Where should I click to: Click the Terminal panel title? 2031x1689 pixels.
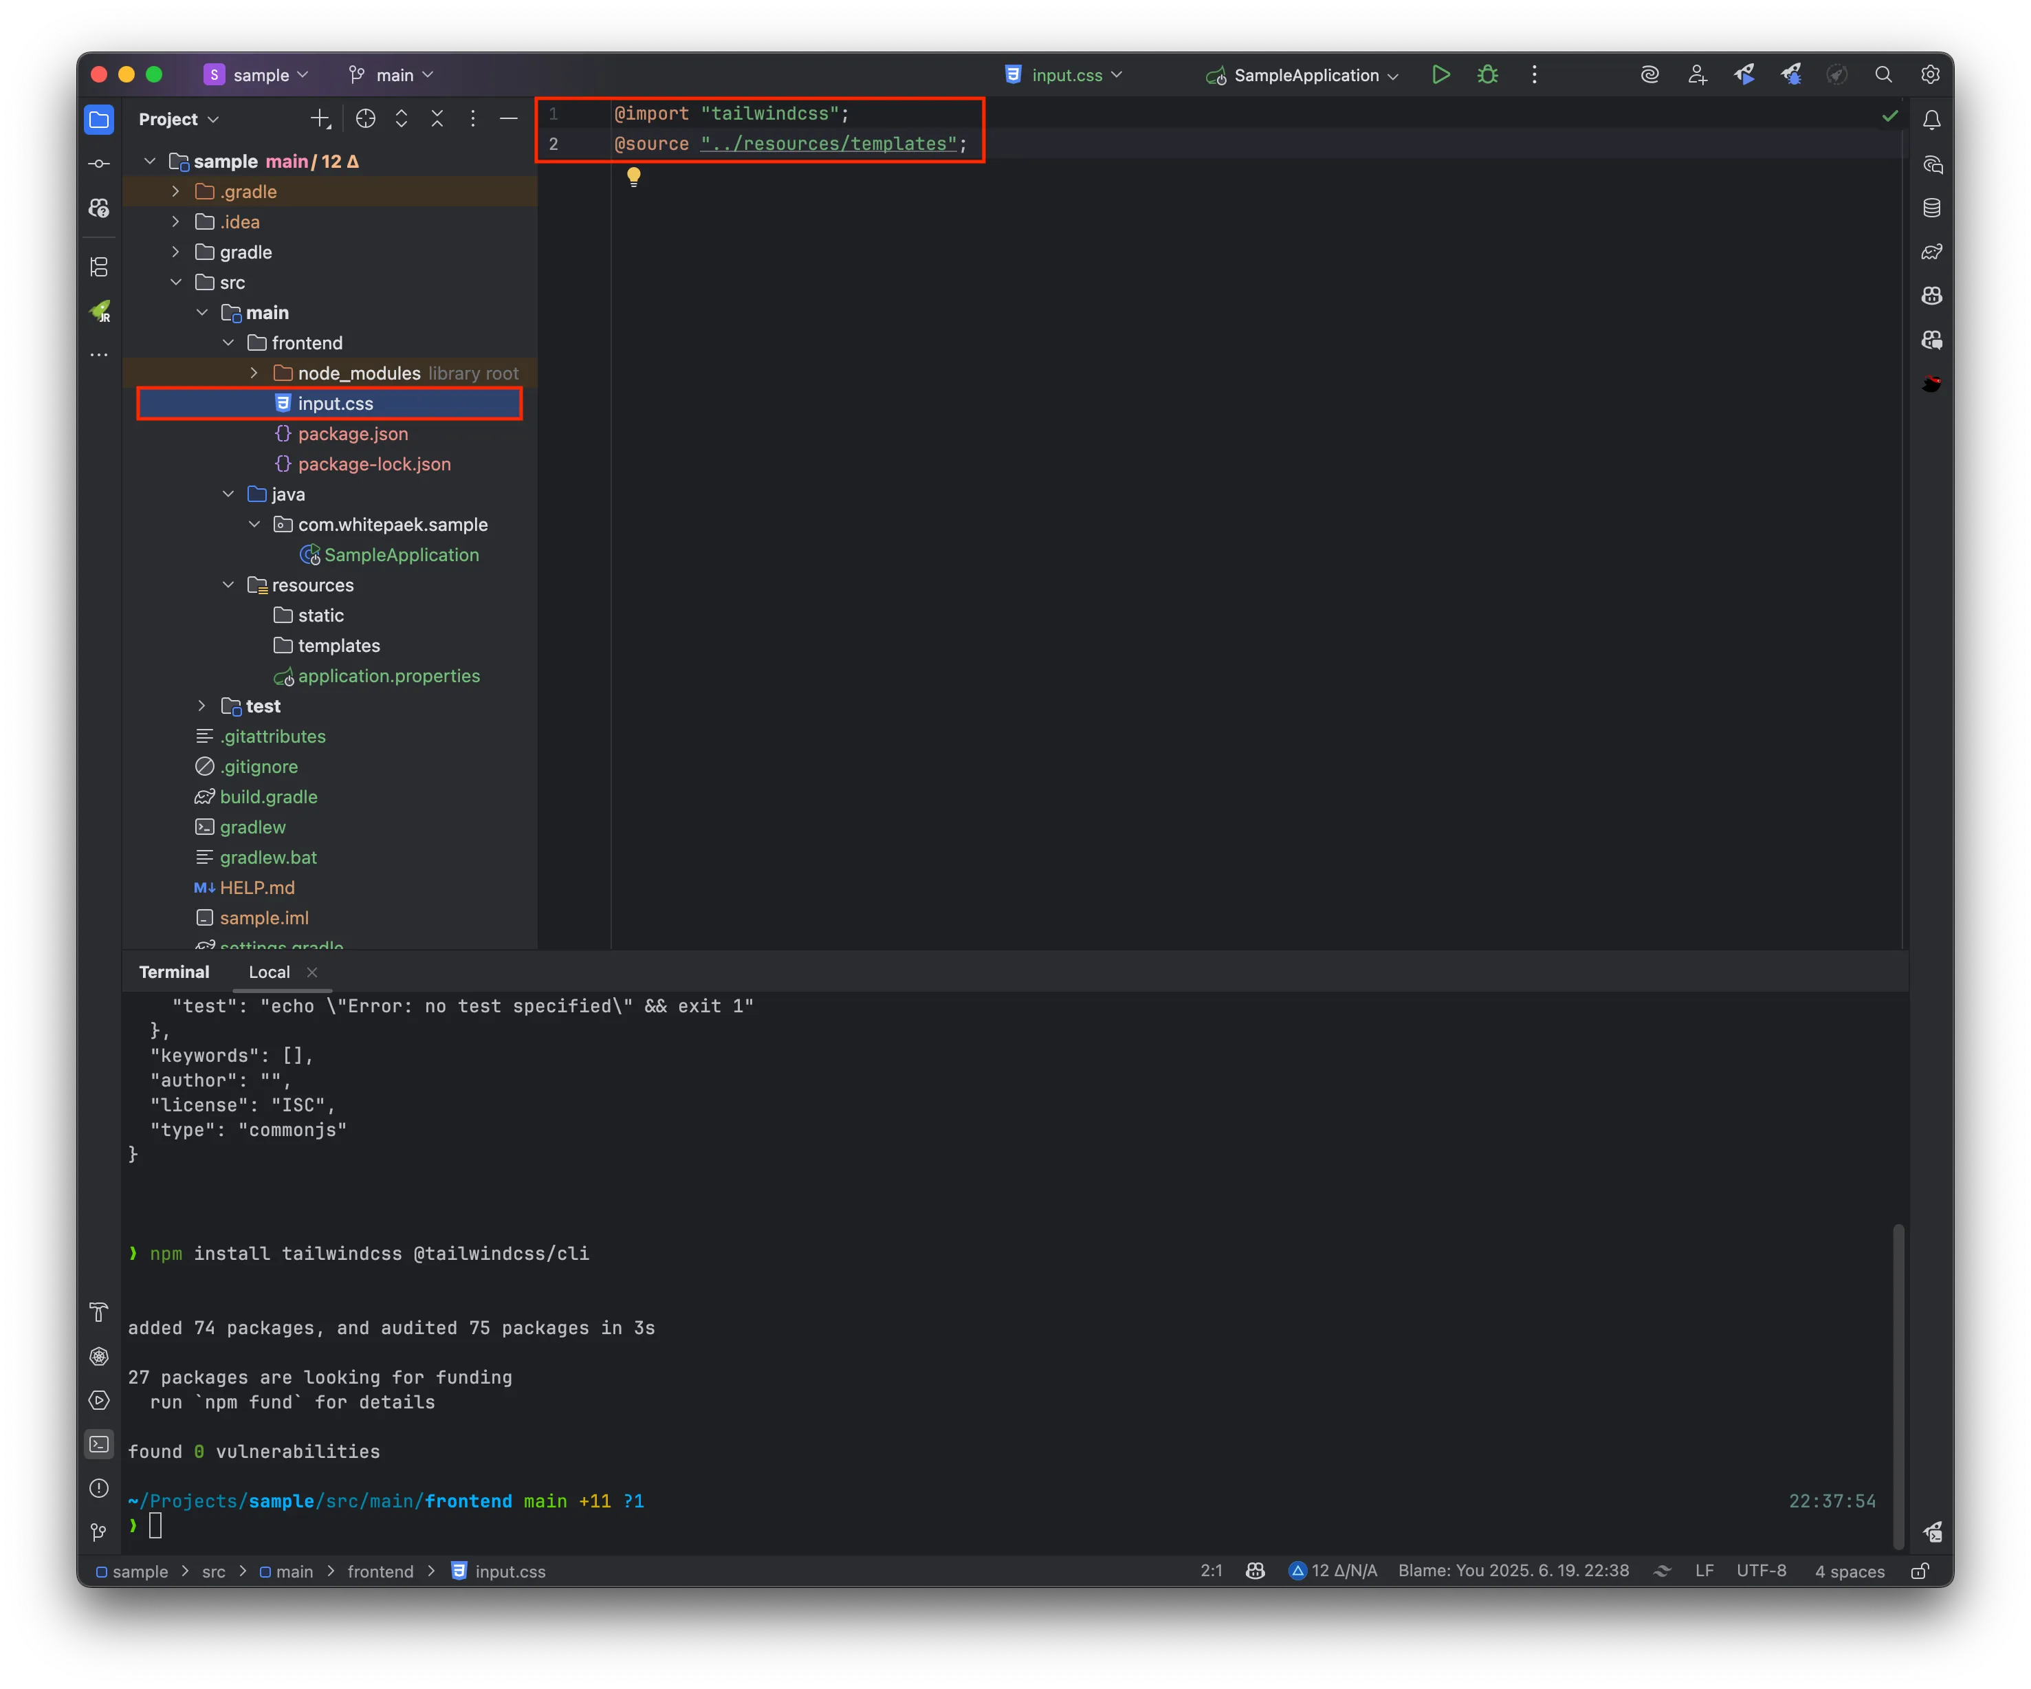[174, 972]
